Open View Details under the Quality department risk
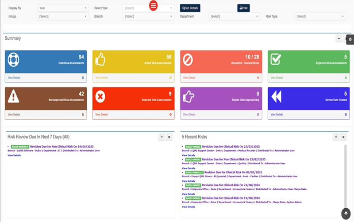Screen dimensions: 354x222 click(x=189, y=168)
